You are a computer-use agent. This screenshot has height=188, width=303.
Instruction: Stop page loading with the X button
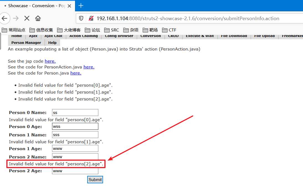point(27,18)
